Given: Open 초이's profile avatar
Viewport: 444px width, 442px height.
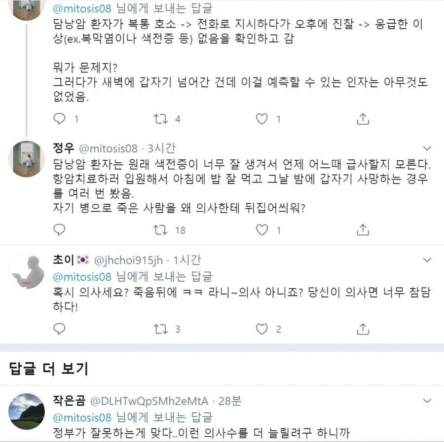Looking at the screenshot, I should [28, 271].
